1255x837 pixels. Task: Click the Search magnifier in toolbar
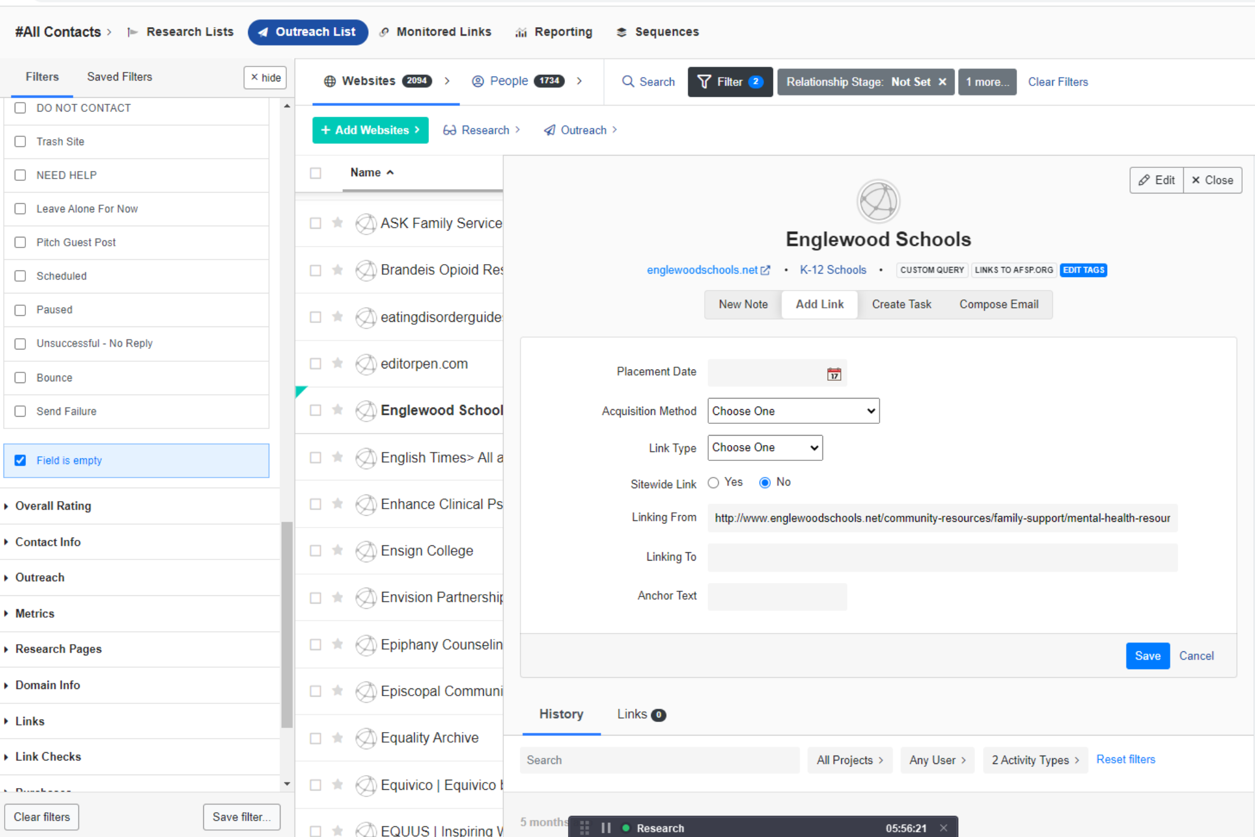pyautogui.click(x=628, y=82)
